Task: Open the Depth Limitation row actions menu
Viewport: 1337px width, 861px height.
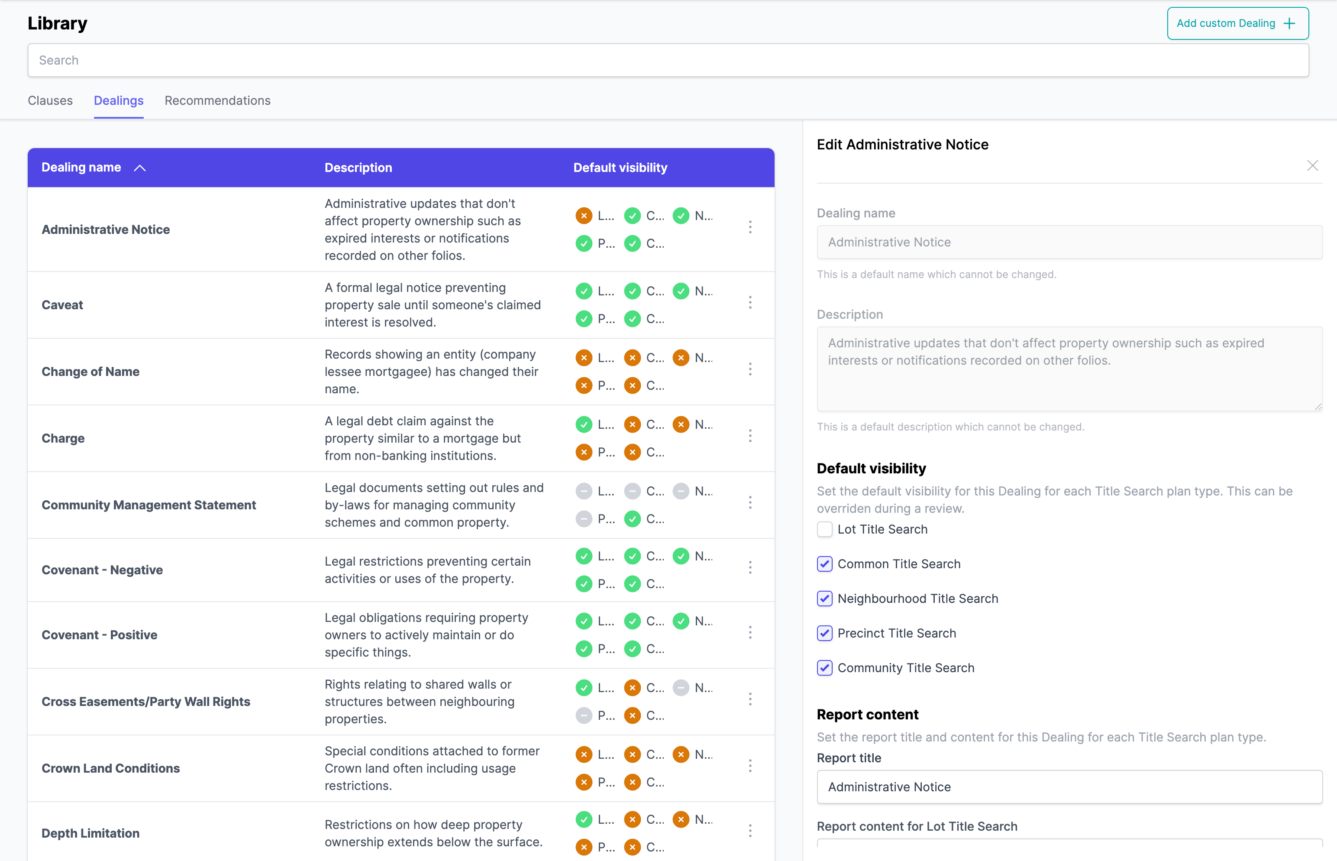Action: pyautogui.click(x=750, y=831)
